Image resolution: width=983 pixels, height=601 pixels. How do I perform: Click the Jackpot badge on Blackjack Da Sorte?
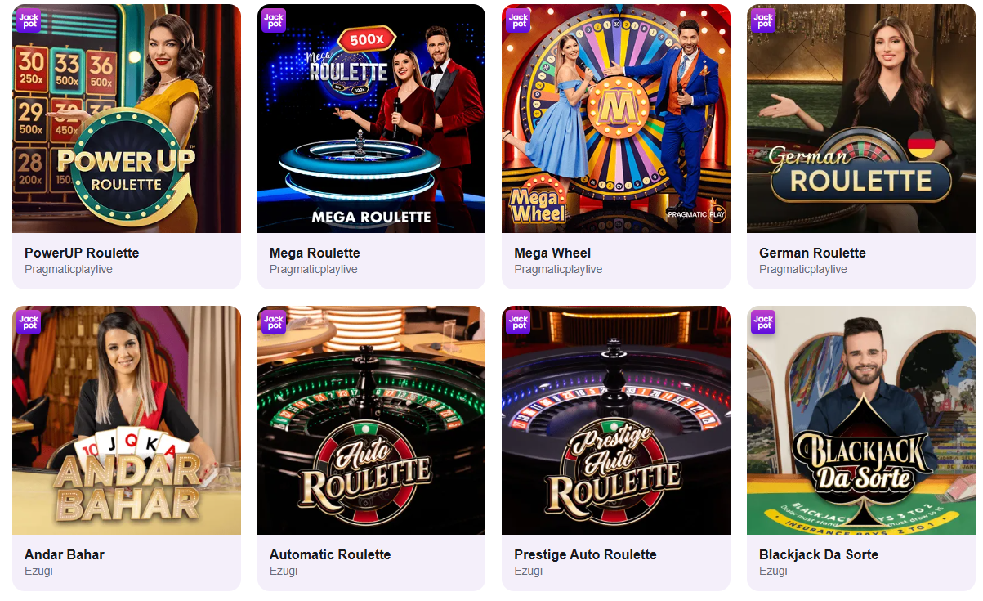pyautogui.click(x=762, y=321)
